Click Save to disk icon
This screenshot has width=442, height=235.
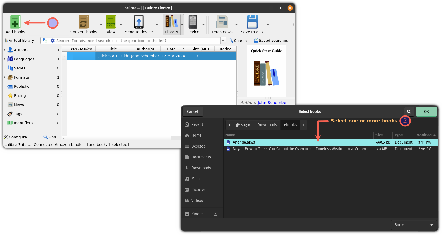coord(252,22)
